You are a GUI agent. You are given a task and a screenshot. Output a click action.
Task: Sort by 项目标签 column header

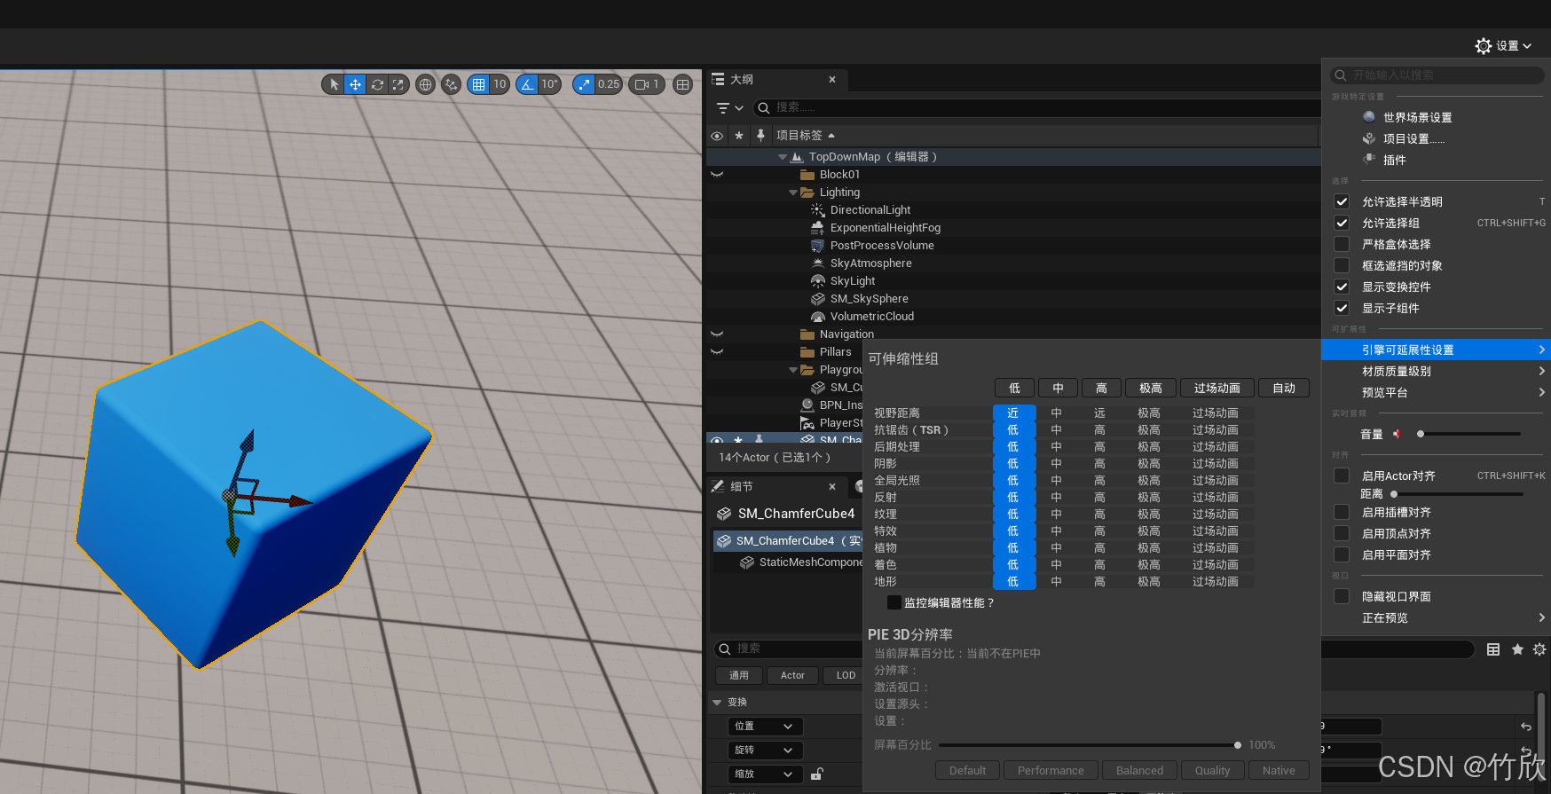(x=806, y=135)
